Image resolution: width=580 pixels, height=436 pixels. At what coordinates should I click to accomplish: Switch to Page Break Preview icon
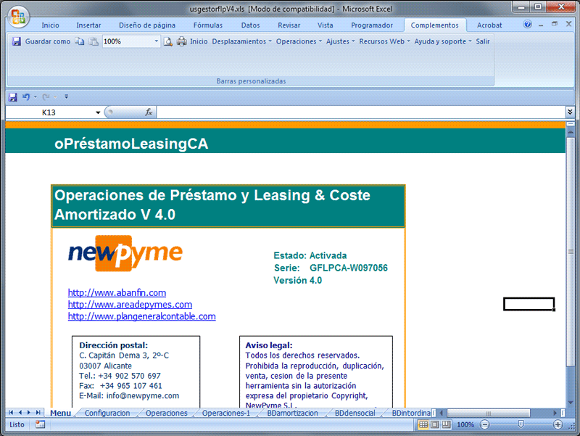click(447, 424)
